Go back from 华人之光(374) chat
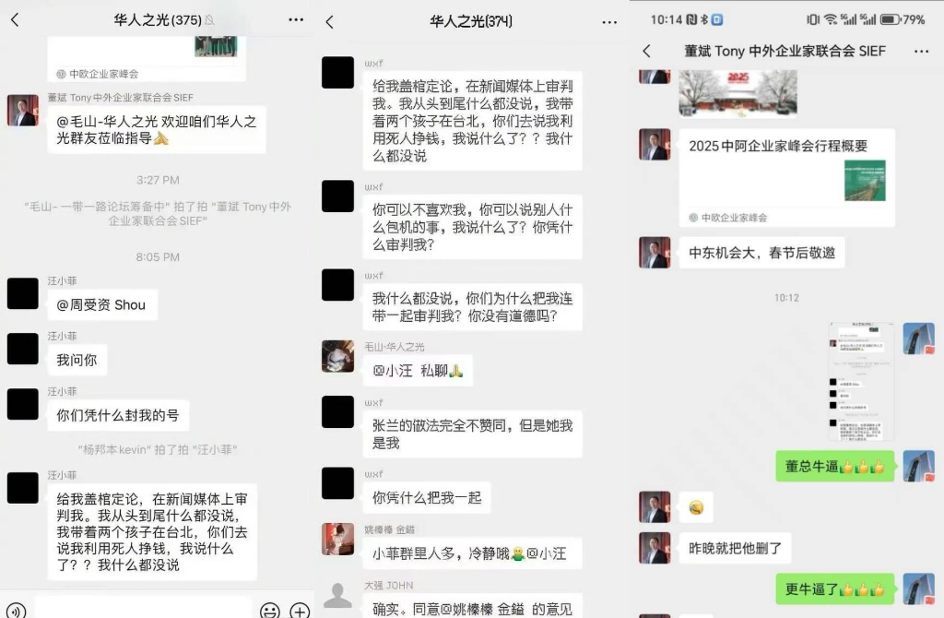Image resolution: width=944 pixels, height=618 pixels. pyautogui.click(x=329, y=22)
